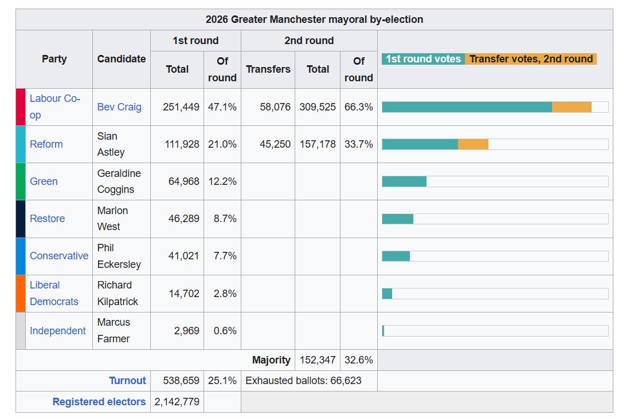The image size is (626, 419).
Task: Click the candidate name 'Richard Kilpatrick'
Action: pos(118,294)
